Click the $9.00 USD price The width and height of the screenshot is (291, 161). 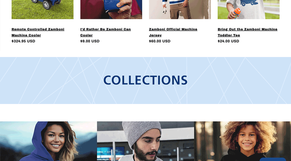[90, 41]
